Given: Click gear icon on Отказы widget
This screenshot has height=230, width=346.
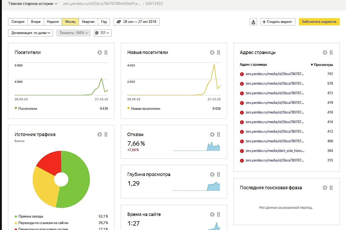Looking at the screenshot, I should 212,134.
